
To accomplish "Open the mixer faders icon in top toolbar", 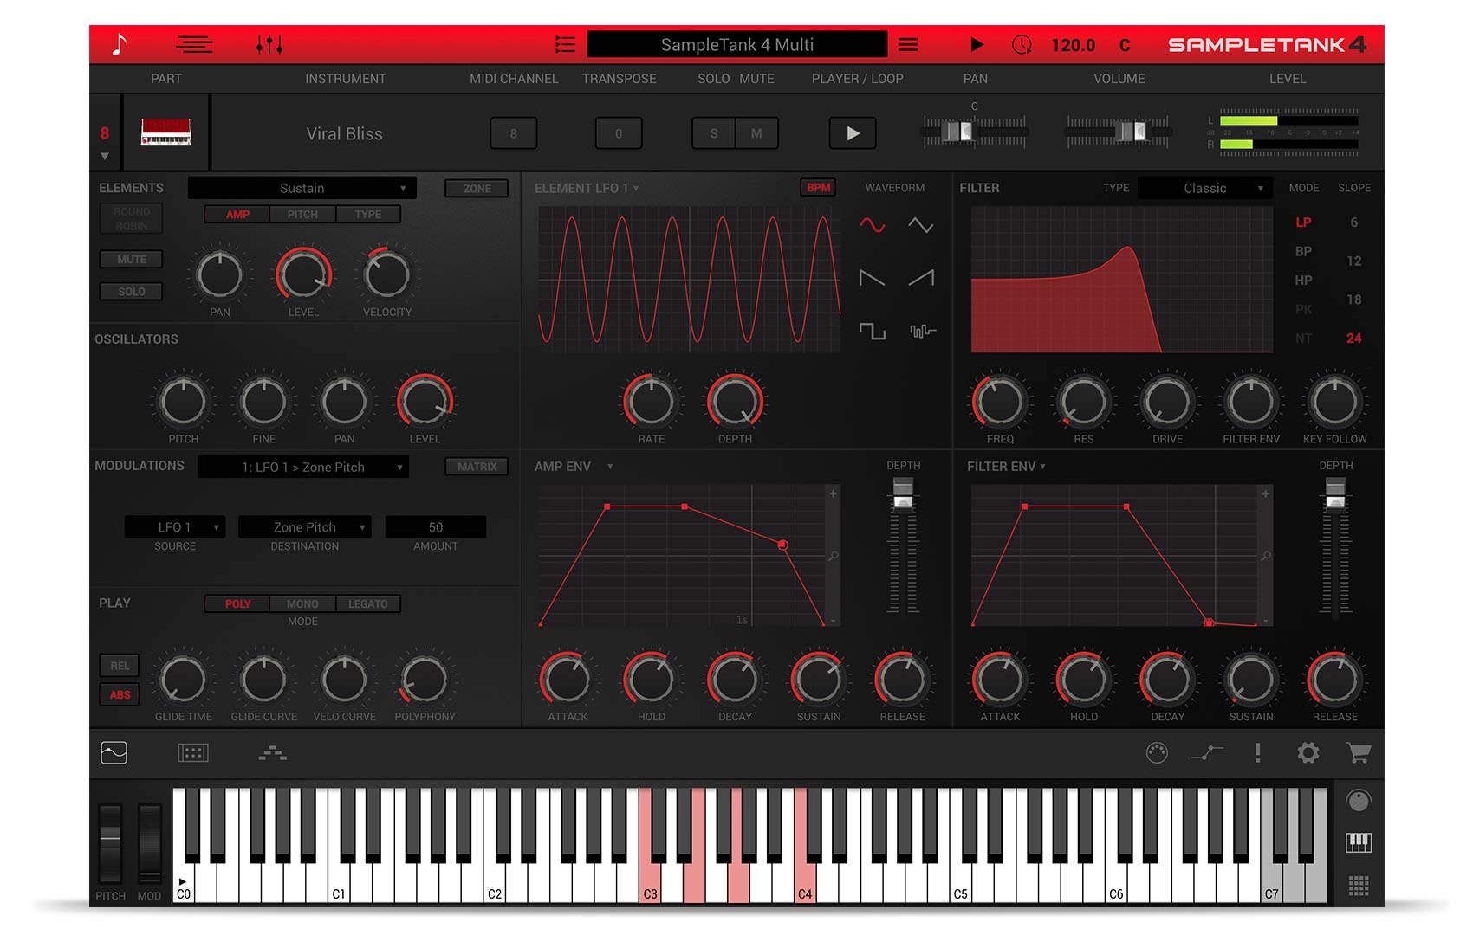I will pyautogui.click(x=194, y=44).
